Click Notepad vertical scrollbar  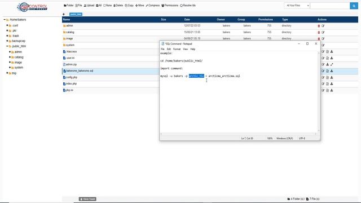(x=319, y=92)
